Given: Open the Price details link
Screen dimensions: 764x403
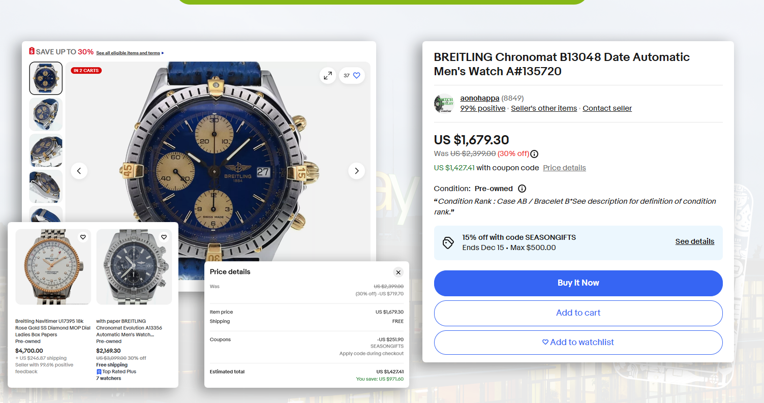Looking at the screenshot, I should coord(564,168).
